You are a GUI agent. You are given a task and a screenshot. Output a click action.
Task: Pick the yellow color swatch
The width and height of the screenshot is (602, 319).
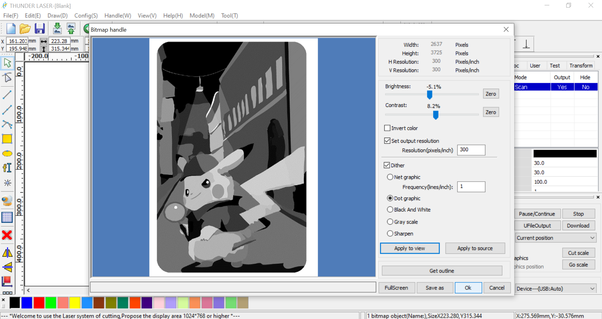pyautogui.click(x=75, y=303)
